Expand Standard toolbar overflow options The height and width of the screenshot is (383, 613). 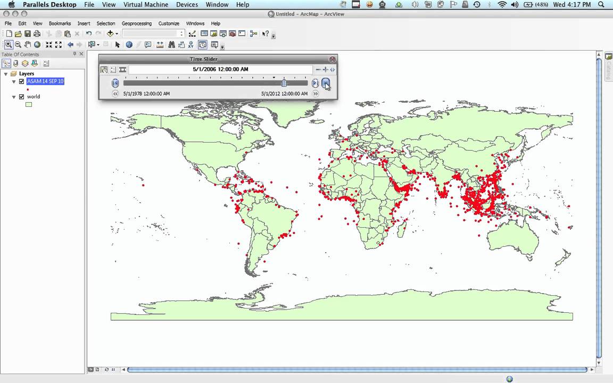[x=274, y=36]
